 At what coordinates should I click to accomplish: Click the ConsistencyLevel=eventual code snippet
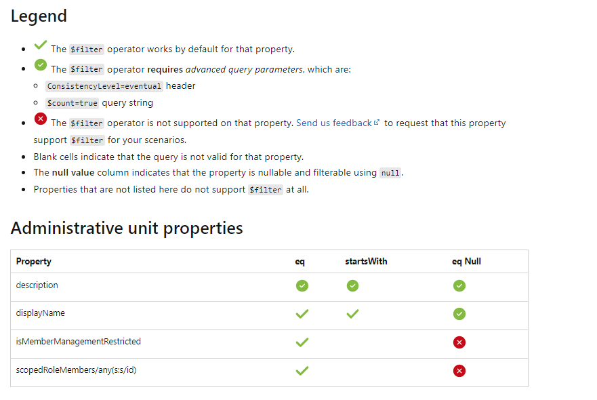click(104, 86)
